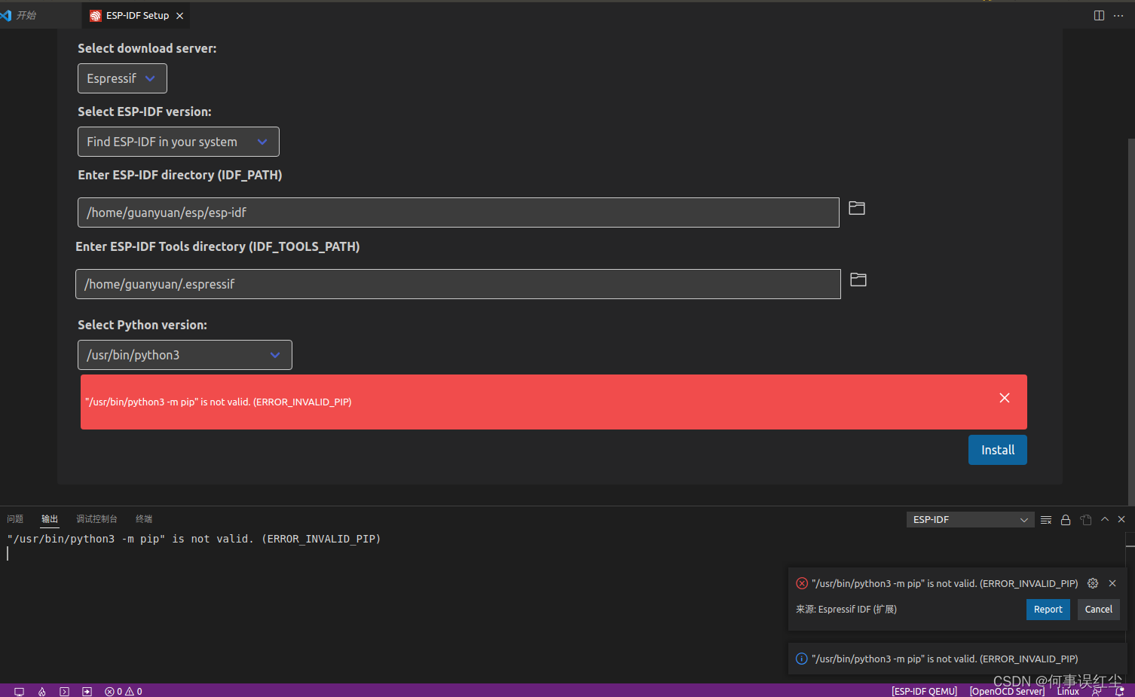1135x697 pixels.
Task: Click the output log ERROR_INVALID_PIP line
Action: pos(194,540)
